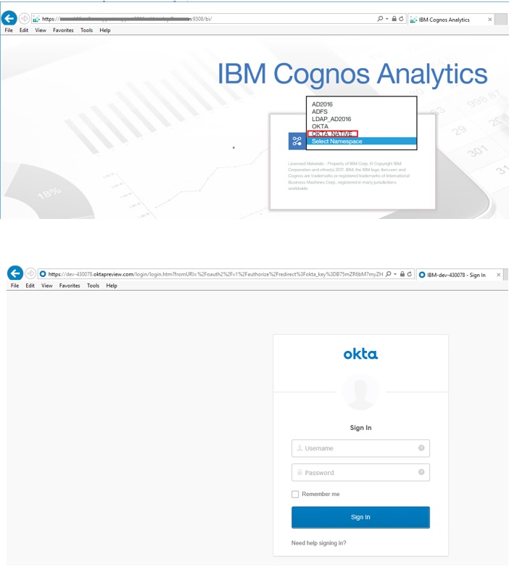The height and width of the screenshot is (567, 509).
Task: Open address dropdown arrow in Okta browser
Action: (395, 274)
